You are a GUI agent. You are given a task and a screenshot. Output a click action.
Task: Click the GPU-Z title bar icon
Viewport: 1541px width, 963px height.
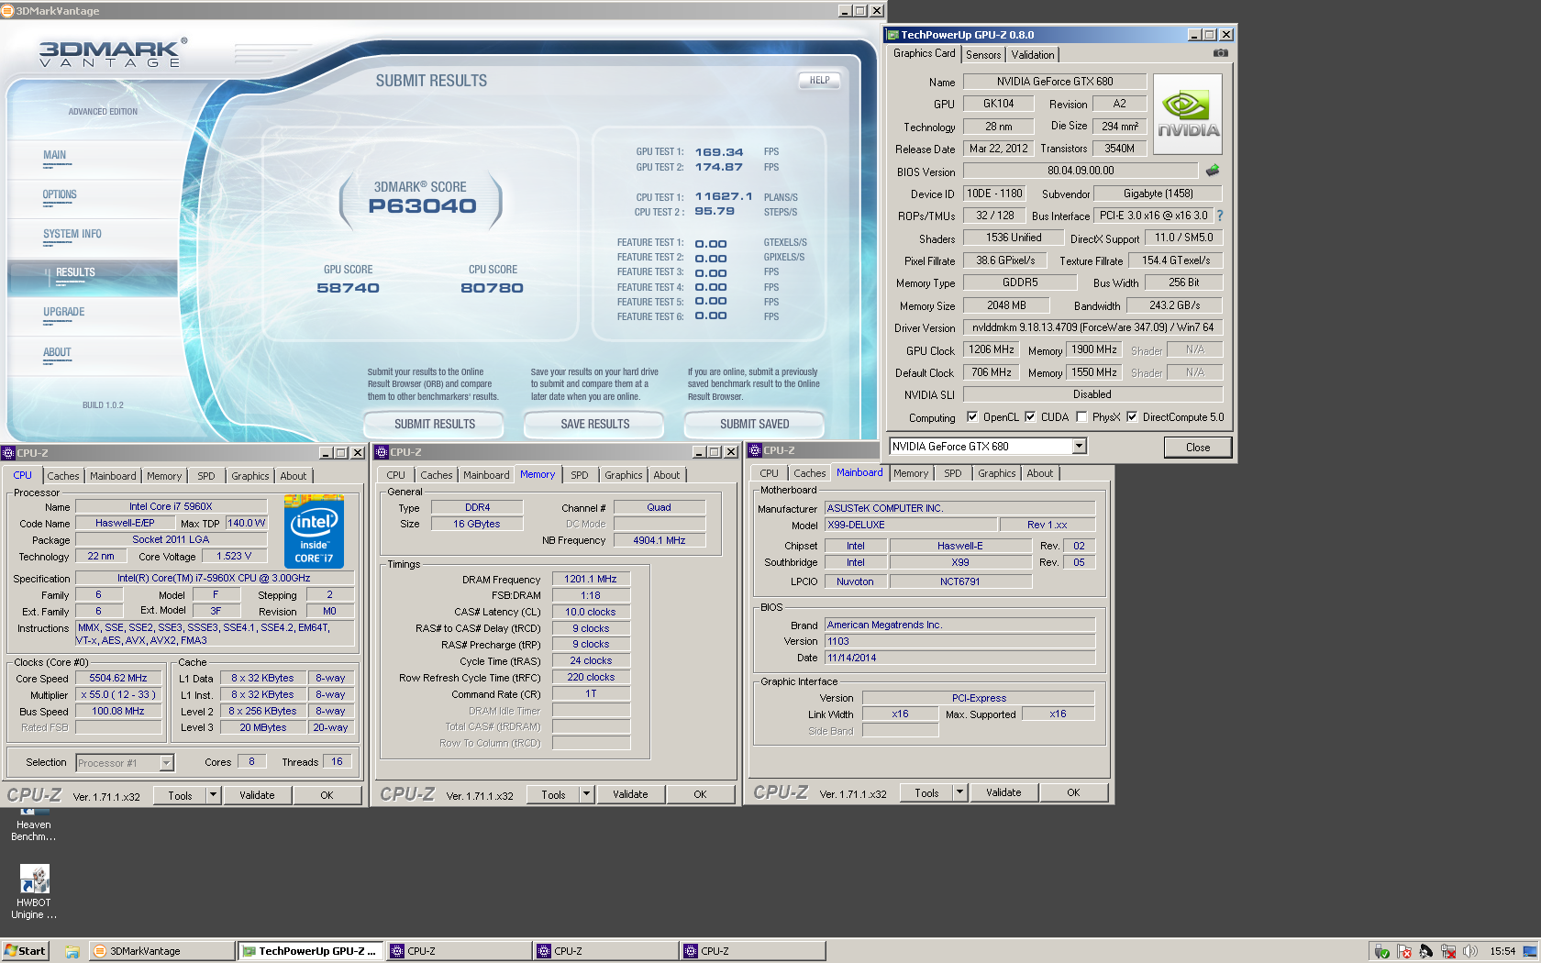click(892, 35)
